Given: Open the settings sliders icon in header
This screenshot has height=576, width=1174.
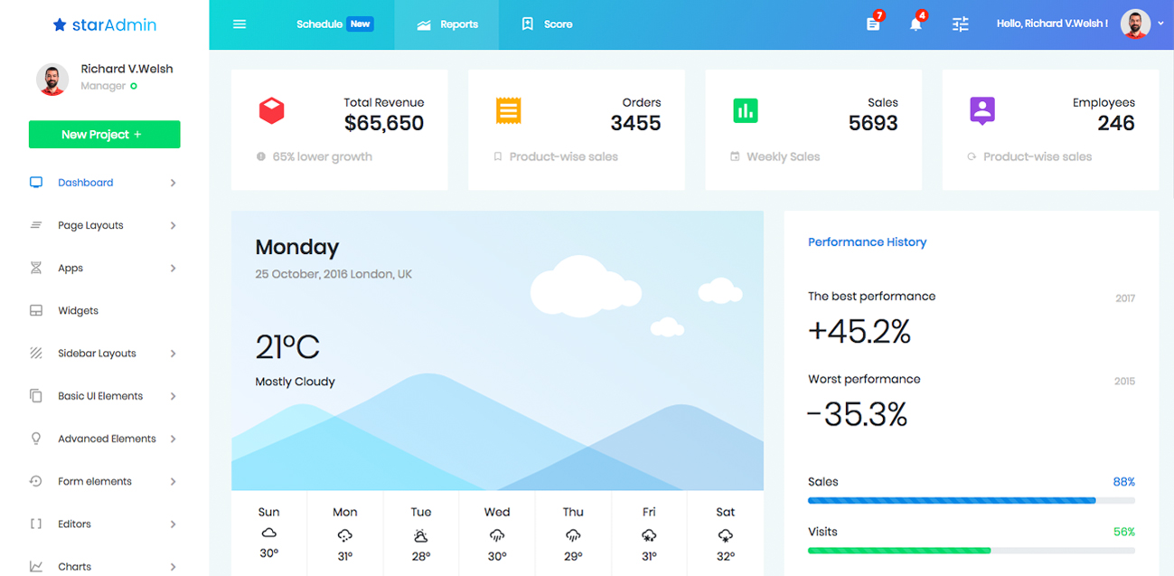Looking at the screenshot, I should click(960, 24).
